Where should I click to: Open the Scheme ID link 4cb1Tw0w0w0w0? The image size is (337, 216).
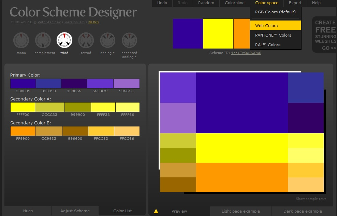coord(246,53)
